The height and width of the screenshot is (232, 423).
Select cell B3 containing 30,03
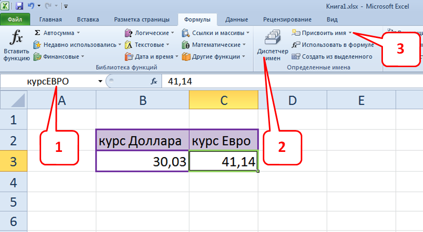pos(142,162)
